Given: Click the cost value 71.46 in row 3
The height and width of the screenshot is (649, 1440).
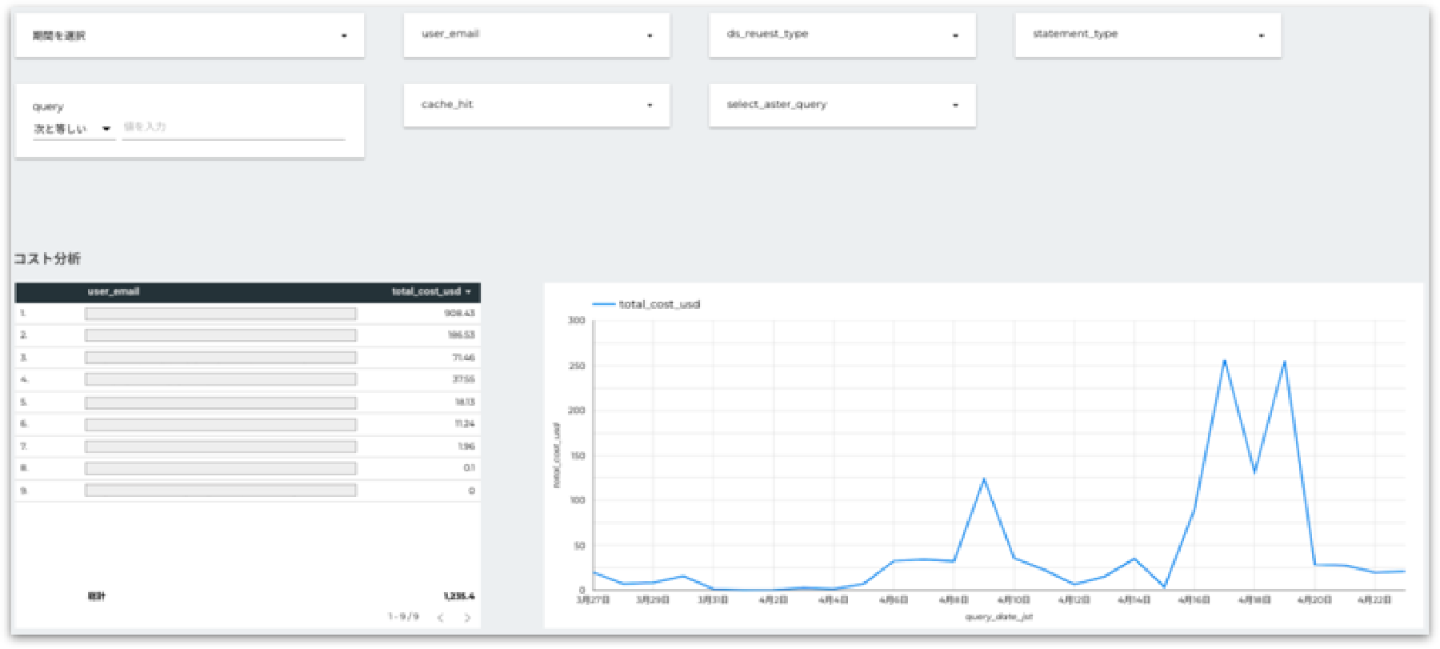Looking at the screenshot, I should click(463, 358).
